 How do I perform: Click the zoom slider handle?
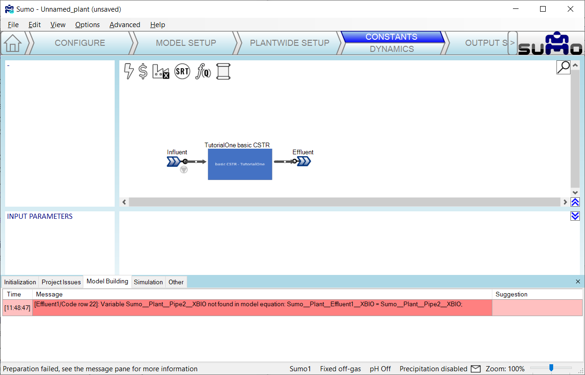[551, 368]
